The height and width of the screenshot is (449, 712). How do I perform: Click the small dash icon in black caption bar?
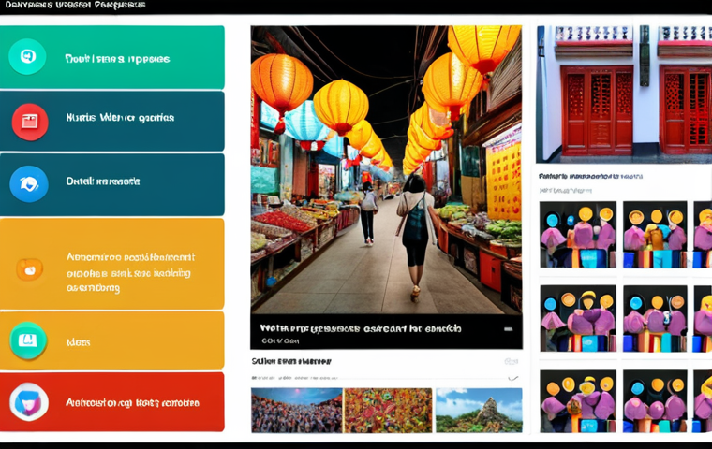click(x=509, y=329)
